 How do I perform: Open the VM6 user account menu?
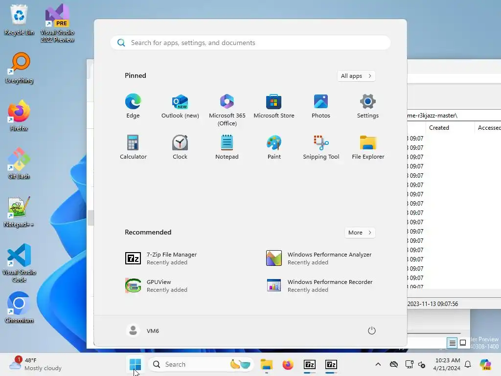pyautogui.click(x=143, y=330)
